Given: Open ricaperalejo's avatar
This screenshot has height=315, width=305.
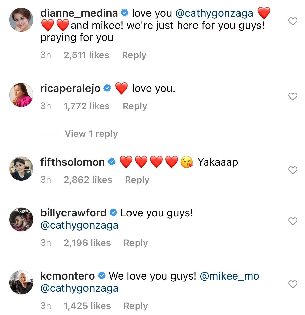Looking at the screenshot, I should 21,95.
